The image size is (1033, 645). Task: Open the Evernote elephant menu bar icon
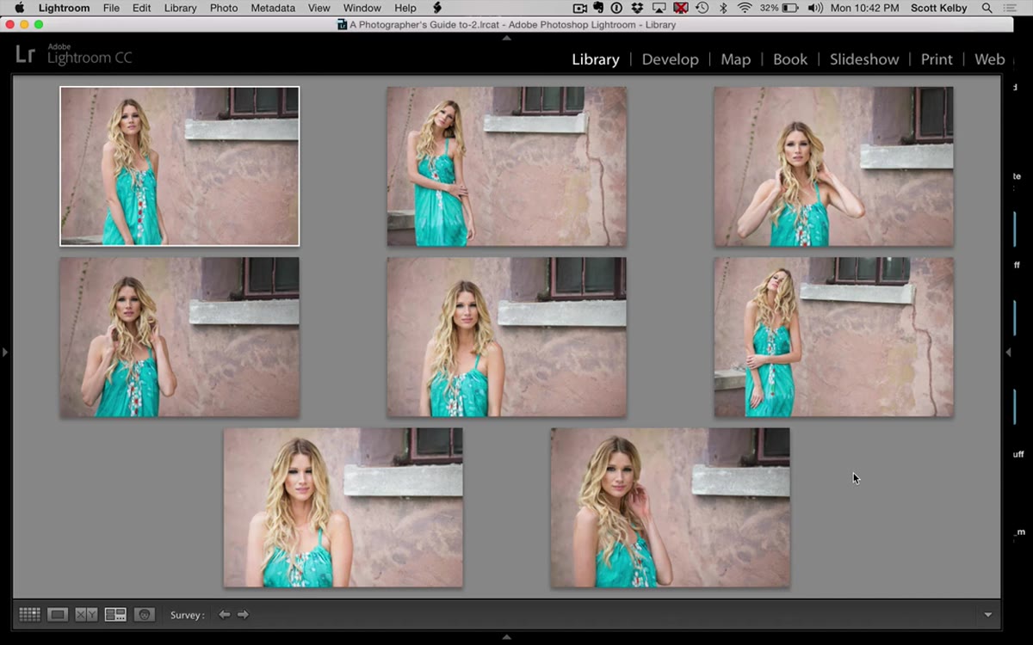coord(598,8)
